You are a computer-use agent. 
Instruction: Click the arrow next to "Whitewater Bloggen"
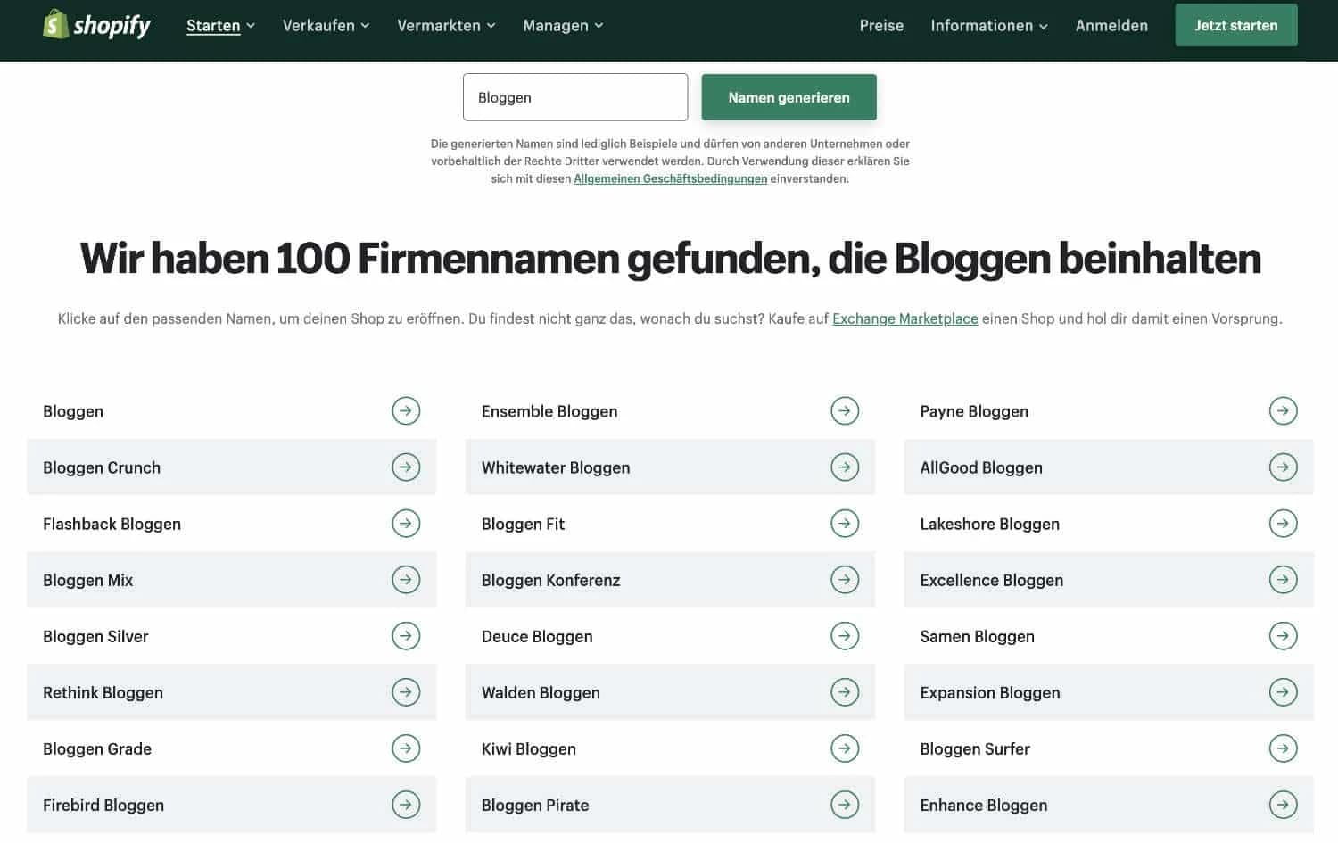(x=845, y=467)
